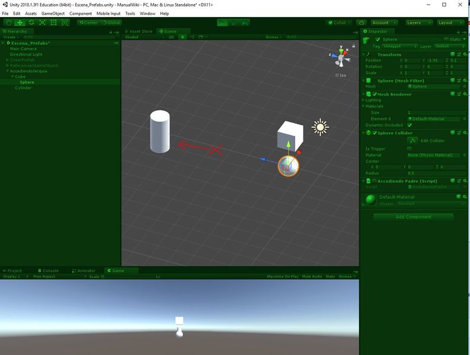Adjust the Game view Scale slider
This screenshot has width=470, height=355.
pyautogui.click(x=128, y=277)
